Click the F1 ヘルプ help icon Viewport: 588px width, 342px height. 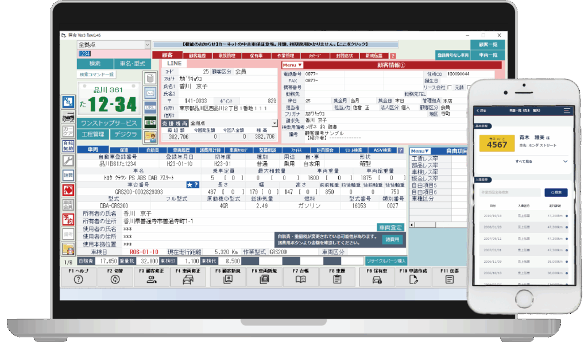(79, 279)
